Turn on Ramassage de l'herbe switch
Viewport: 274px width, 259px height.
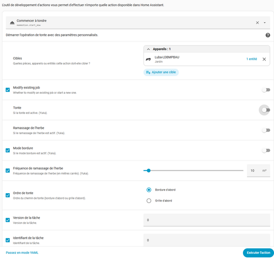click(266, 130)
